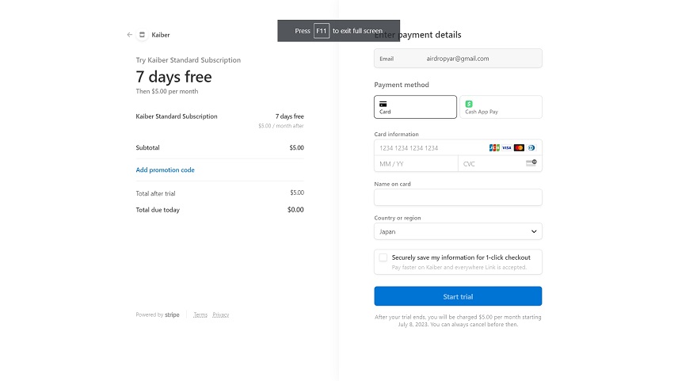Click 'Try Kaiber Standard Subscription' text
This screenshot has width=678, height=381.
pyautogui.click(x=188, y=60)
